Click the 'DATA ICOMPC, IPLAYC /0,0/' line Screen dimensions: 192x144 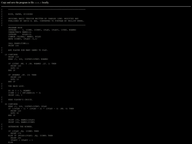pyautogui.click(x=23, y=39)
